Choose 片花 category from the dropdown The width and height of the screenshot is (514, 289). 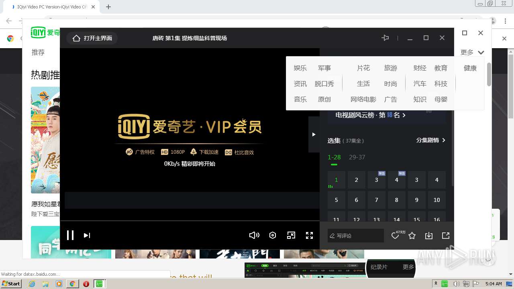coord(363,68)
